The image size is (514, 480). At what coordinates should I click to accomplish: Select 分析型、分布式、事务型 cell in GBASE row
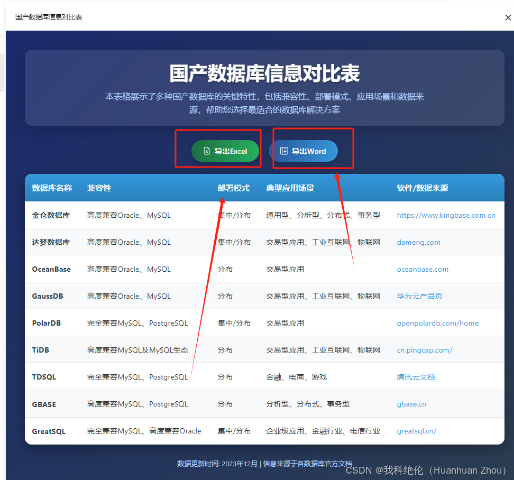308,404
